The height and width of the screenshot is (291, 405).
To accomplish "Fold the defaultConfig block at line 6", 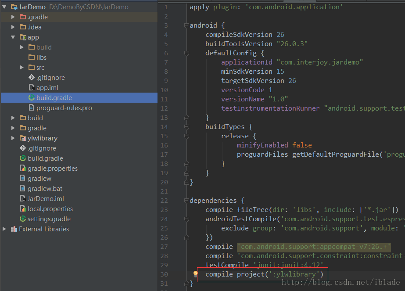I will tap(186, 53).
